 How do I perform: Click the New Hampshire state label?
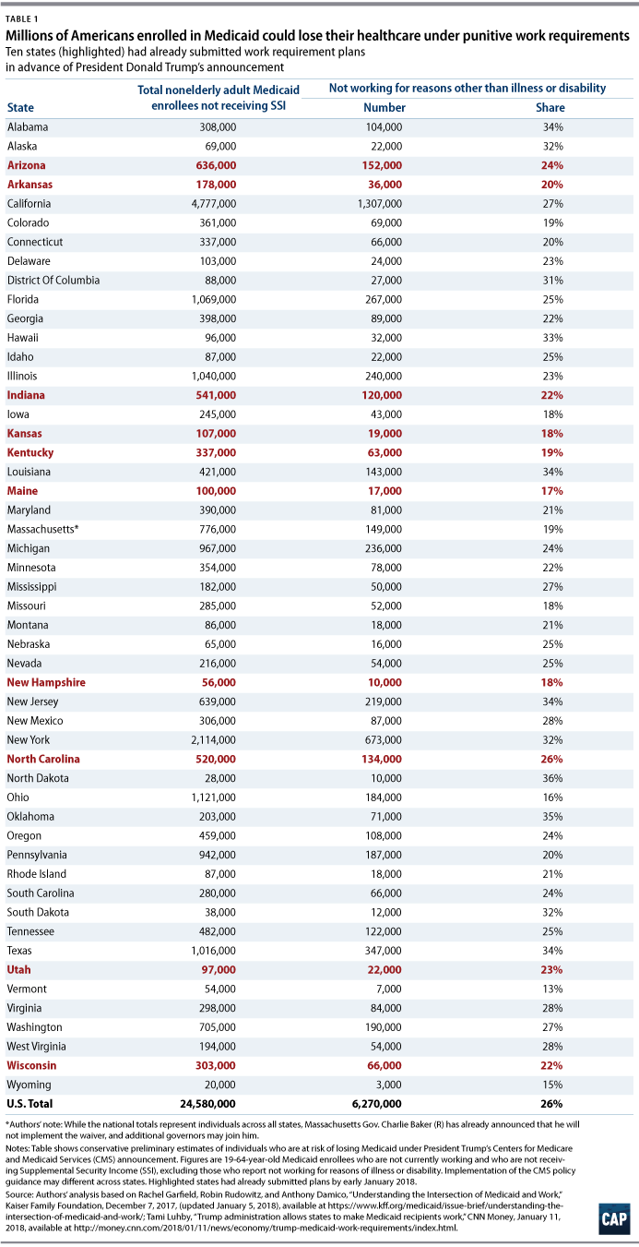(46, 682)
